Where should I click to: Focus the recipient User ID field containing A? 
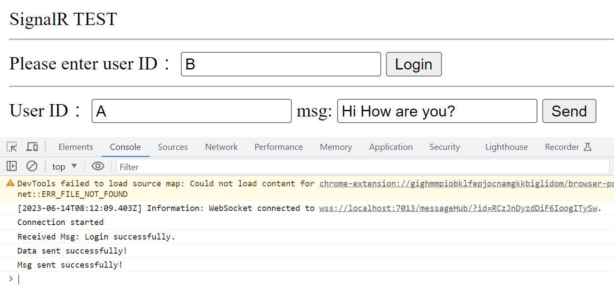(191, 111)
